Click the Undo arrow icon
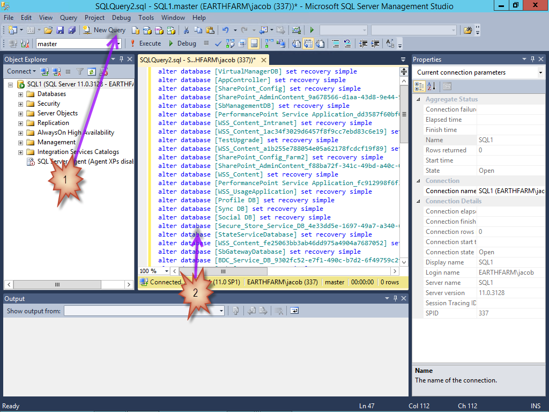The image size is (549, 412). click(x=226, y=31)
